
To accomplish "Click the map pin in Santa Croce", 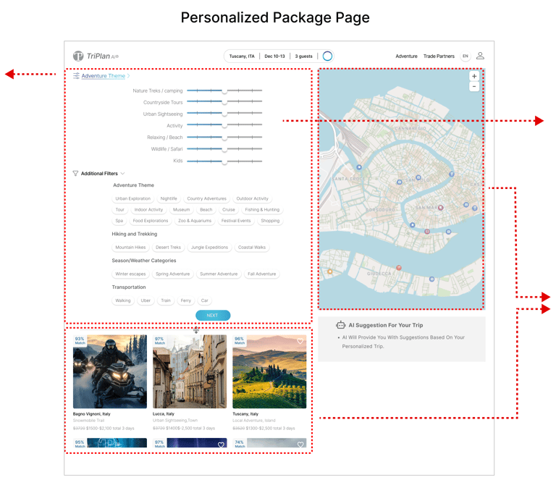I will pos(359,167).
